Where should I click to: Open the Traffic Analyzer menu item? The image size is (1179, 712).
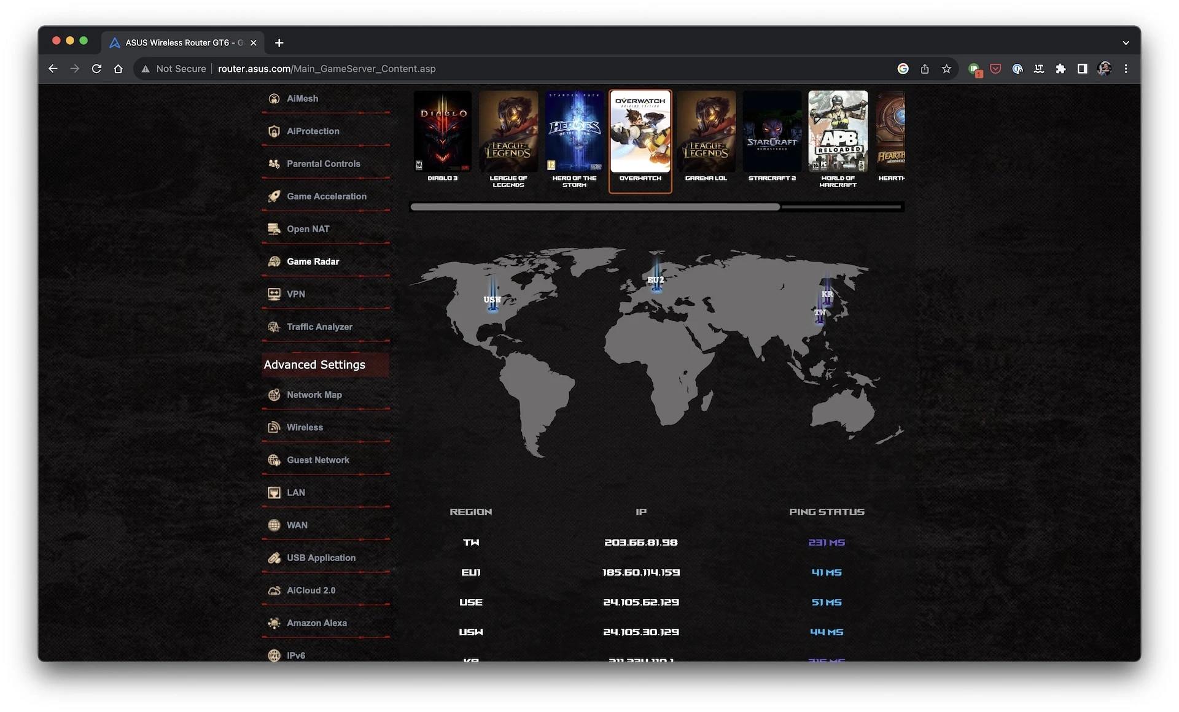(x=319, y=327)
